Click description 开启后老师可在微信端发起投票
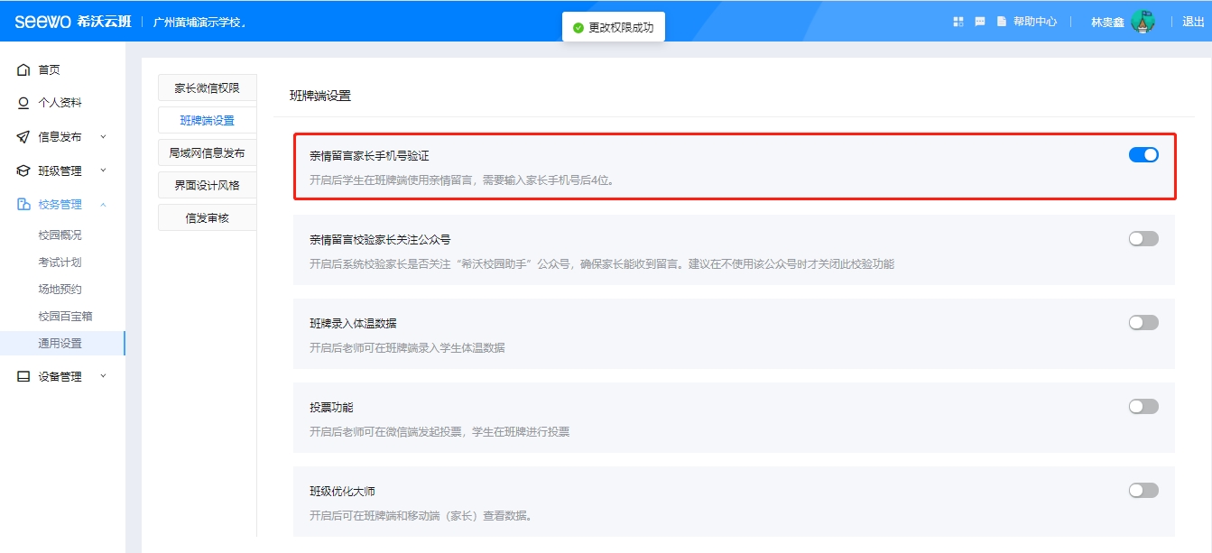 [x=439, y=431]
